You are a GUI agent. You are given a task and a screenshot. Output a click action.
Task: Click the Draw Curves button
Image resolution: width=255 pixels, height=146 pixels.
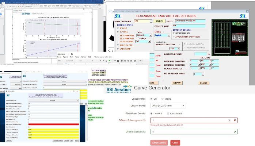tap(159, 143)
